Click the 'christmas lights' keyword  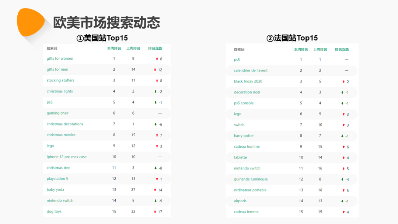pyautogui.click(x=60, y=91)
